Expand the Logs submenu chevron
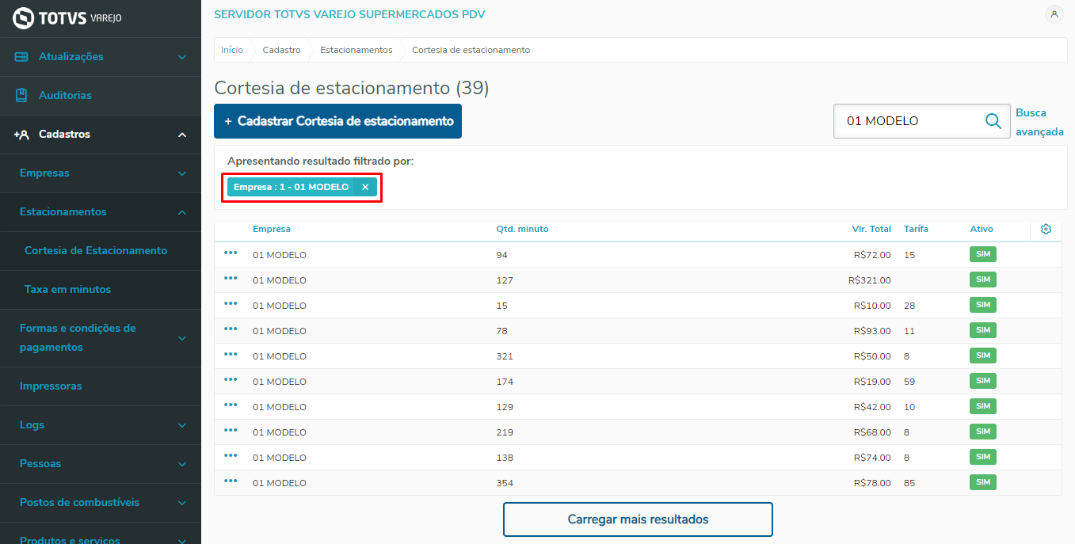Viewport: 1075px width, 544px height. click(x=182, y=425)
